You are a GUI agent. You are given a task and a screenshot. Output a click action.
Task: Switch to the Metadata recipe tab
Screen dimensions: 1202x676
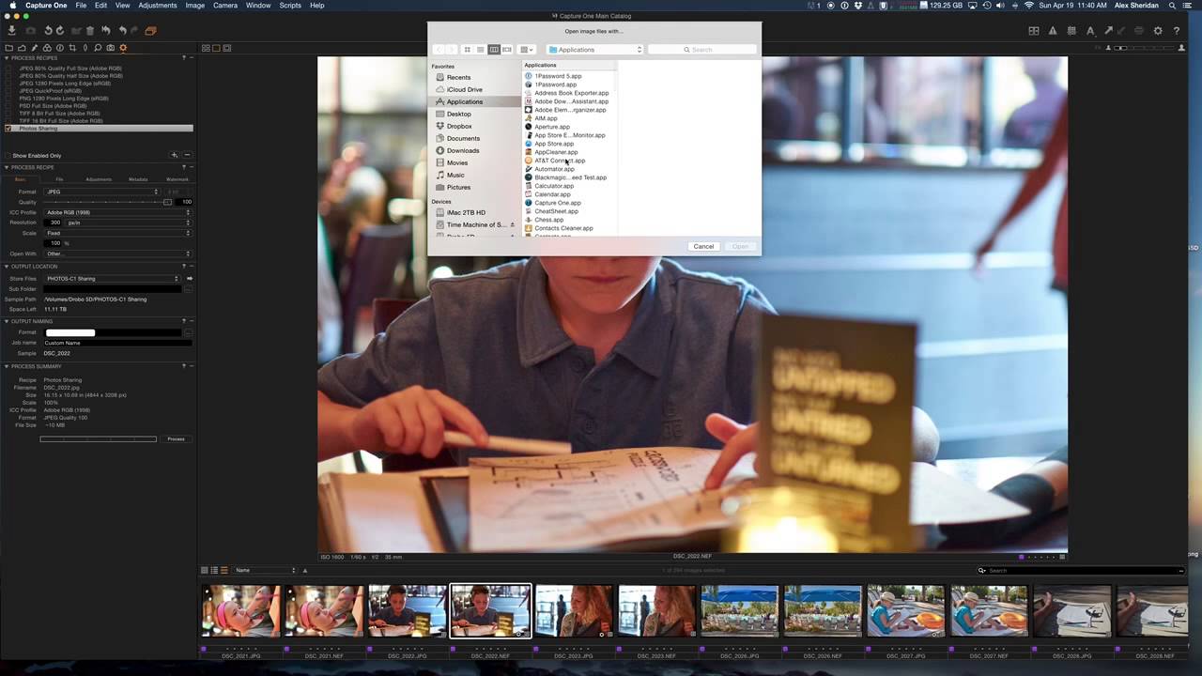pyautogui.click(x=138, y=178)
